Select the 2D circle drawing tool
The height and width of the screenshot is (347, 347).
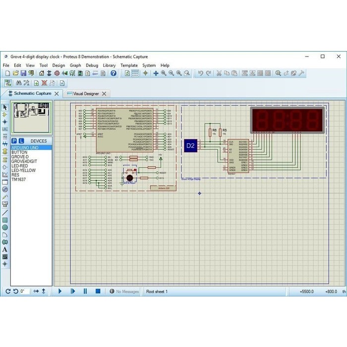pos(5,227)
